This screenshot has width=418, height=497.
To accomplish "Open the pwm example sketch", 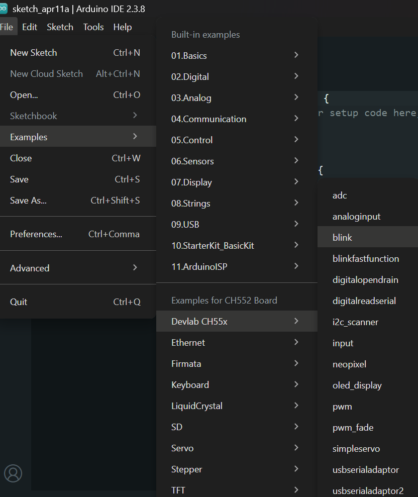I will tap(368, 407).
